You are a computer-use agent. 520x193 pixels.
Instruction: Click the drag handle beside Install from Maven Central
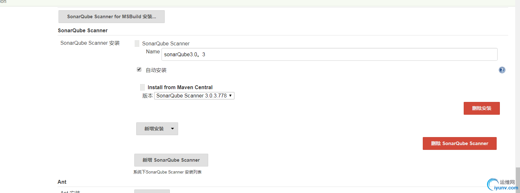point(142,87)
